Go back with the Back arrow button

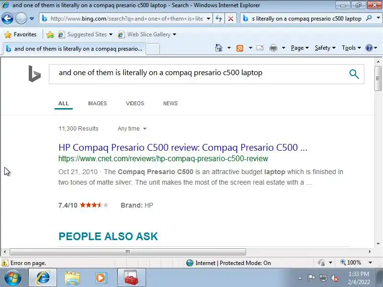[7, 18]
